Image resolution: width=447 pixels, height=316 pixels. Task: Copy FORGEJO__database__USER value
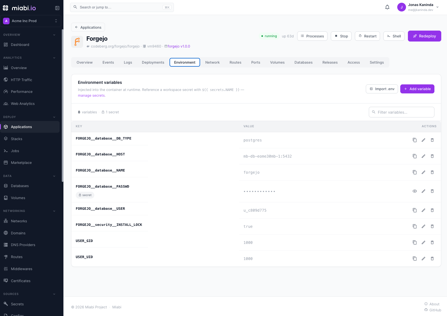[x=415, y=210]
